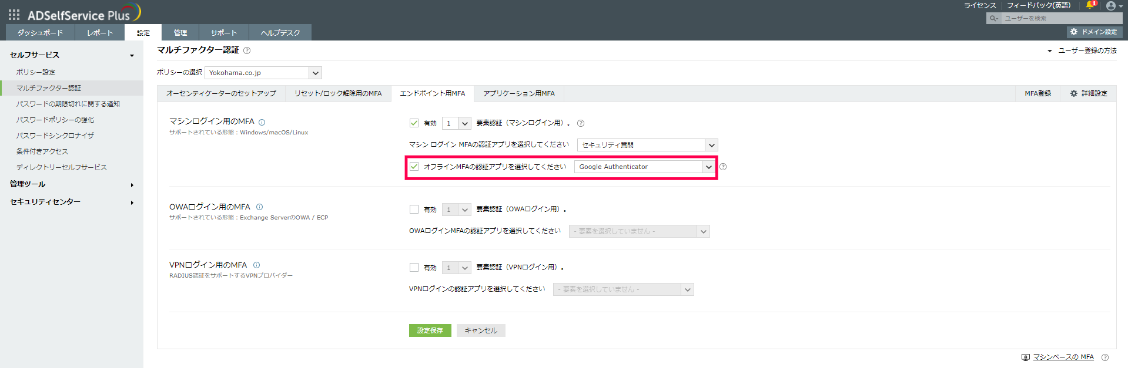Image resolution: width=1128 pixels, height=368 pixels.
Task: Open ポリシー設定 in sidebar
Action: click(x=36, y=72)
